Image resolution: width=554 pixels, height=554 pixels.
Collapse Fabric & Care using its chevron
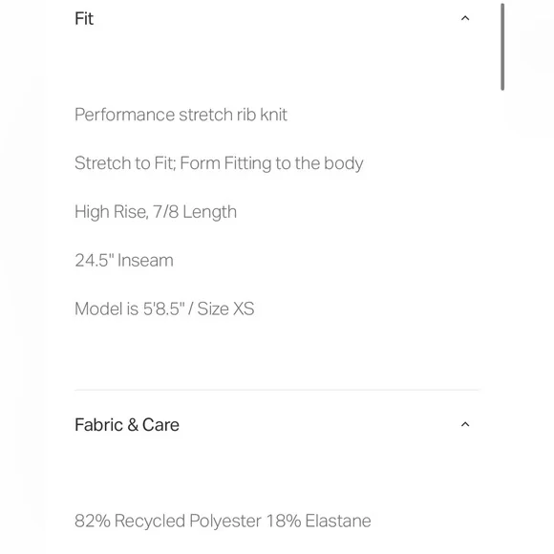pos(465,424)
